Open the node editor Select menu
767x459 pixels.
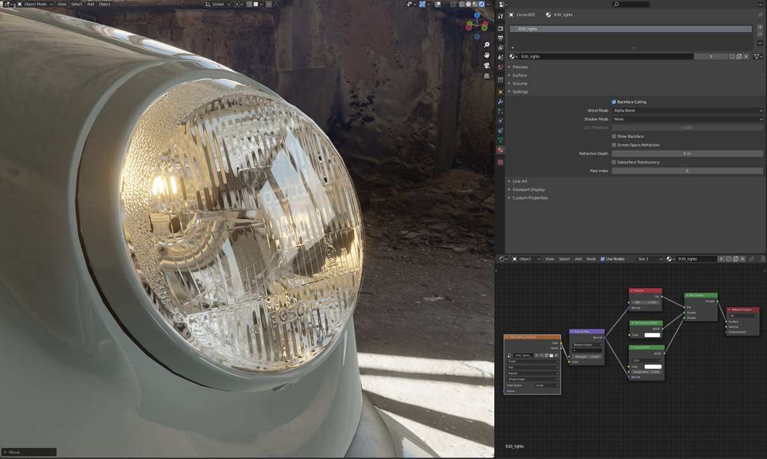[564, 259]
